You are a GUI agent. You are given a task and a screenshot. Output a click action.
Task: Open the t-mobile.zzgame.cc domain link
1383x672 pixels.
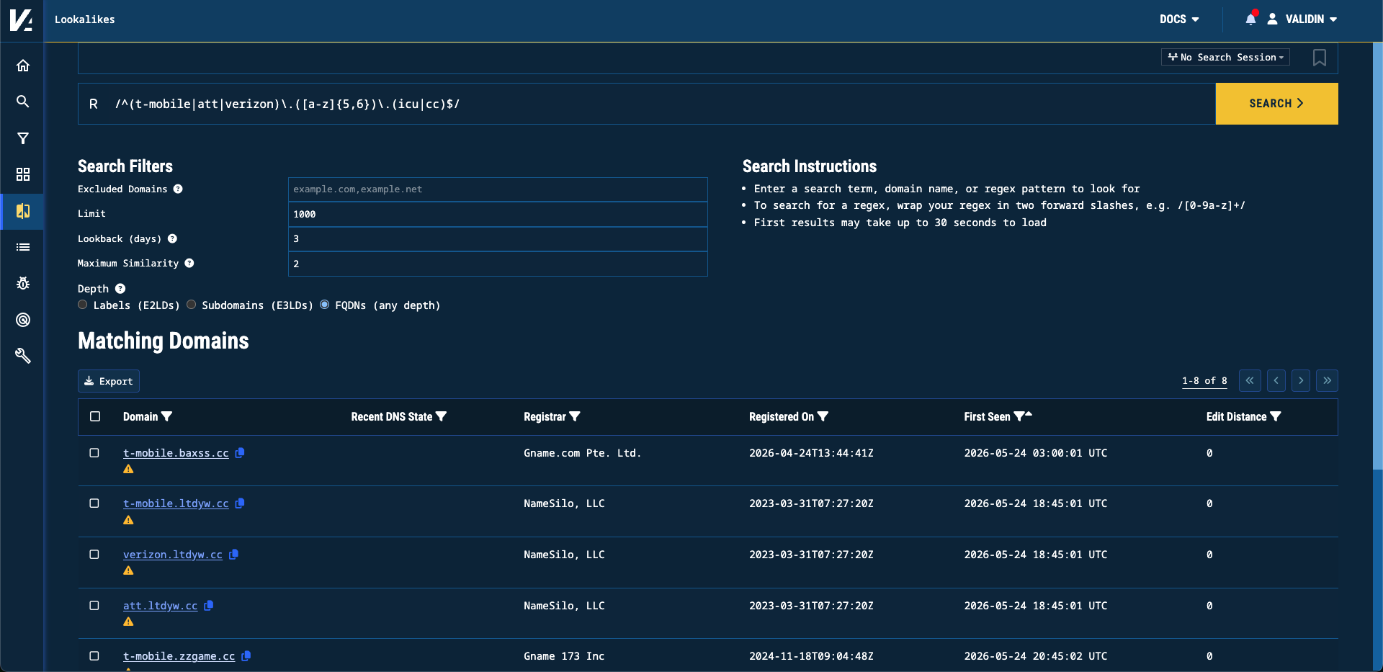pyautogui.click(x=179, y=656)
